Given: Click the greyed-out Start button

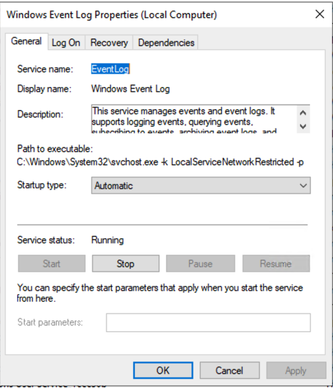Looking at the screenshot, I should click(51, 263).
